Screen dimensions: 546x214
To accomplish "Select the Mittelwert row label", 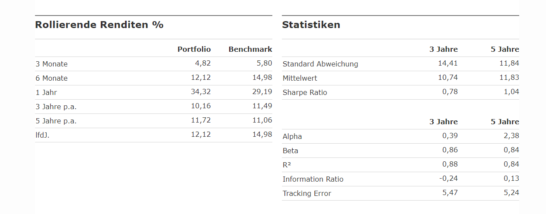I will (x=300, y=78).
